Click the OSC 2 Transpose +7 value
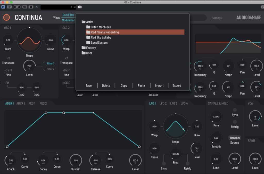264x174 pixels. click(66, 58)
